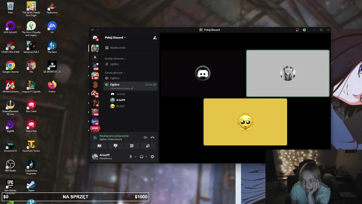
Task: Open the invite people icon beside Pokój Discord
Action: tap(155, 38)
